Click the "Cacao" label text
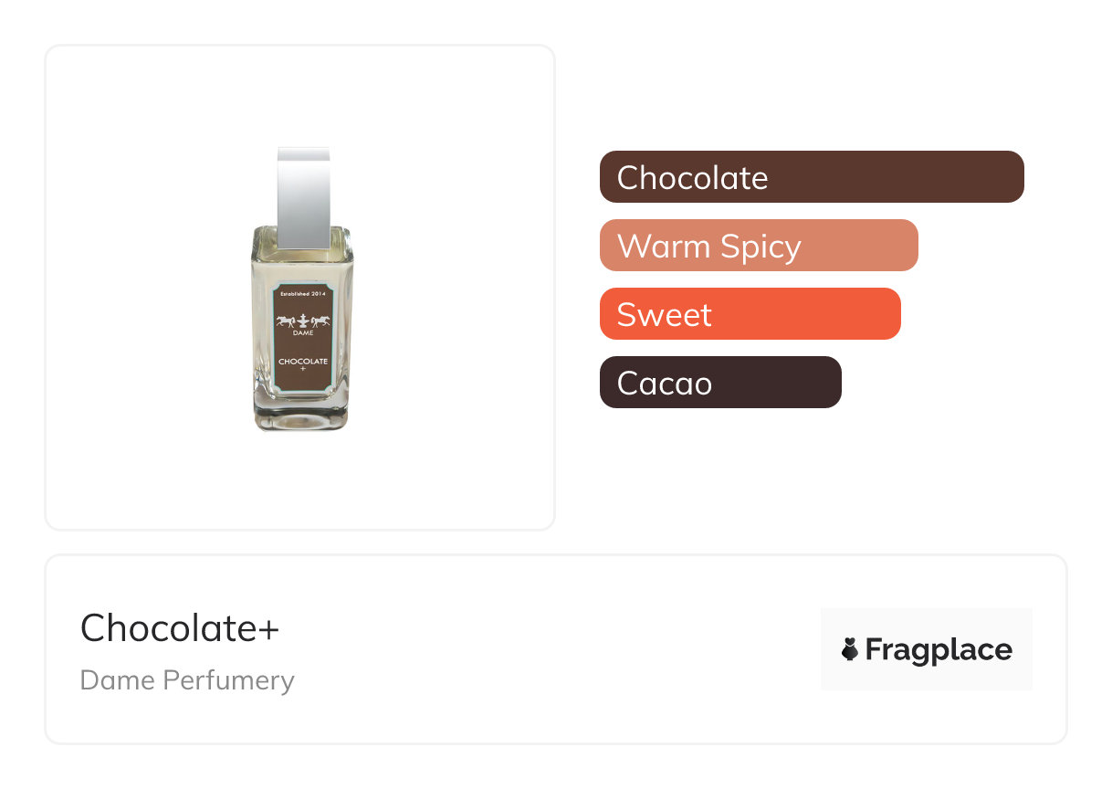The width and height of the screenshot is (1112, 789). pyautogui.click(x=664, y=383)
